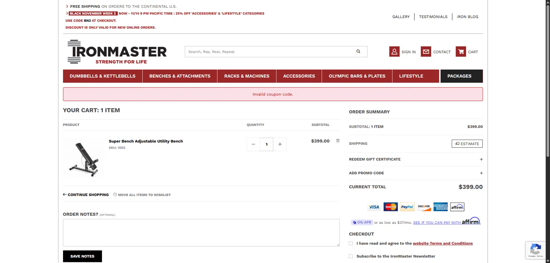Click Contact text link
This screenshot has width=550, height=263.
click(x=442, y=52)
